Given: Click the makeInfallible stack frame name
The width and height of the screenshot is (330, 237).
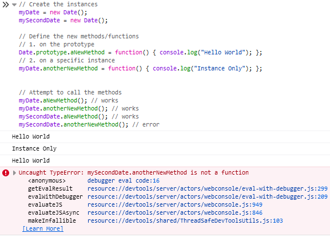Looking at the screenshot, I should coord(52,220).
